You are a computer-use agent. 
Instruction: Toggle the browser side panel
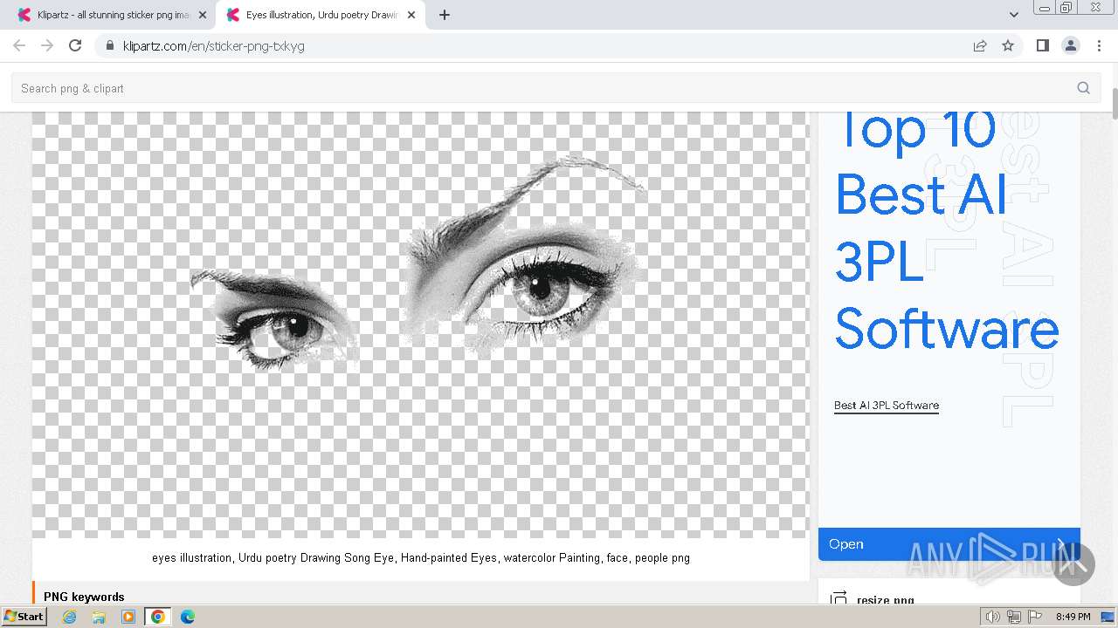coord(1042,45)
